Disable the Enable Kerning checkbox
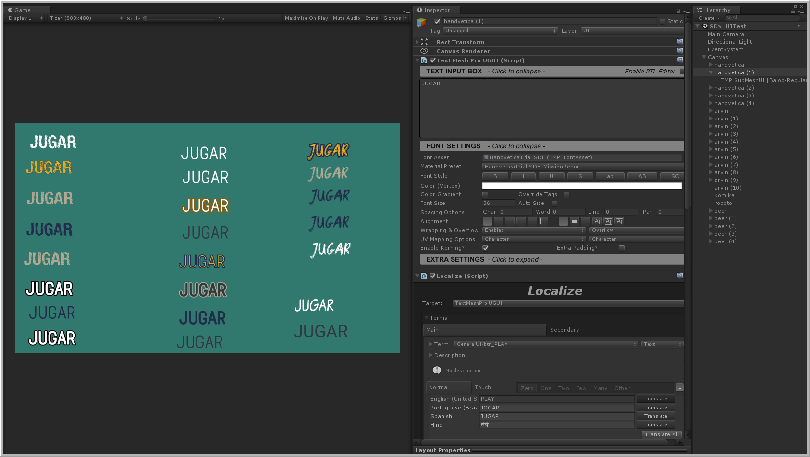The width and height of the screenshot is (810, 457). pos(486,248)
